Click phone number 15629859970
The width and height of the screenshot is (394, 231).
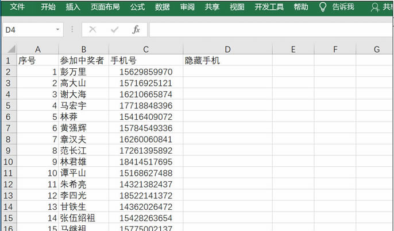coord(146,72)
